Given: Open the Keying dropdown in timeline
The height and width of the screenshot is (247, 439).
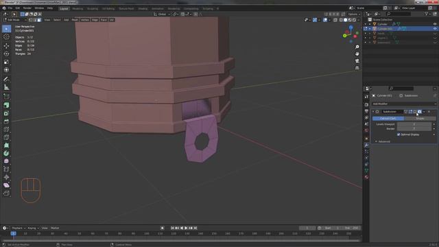Looking at the screenshot, I should point(33,228).
